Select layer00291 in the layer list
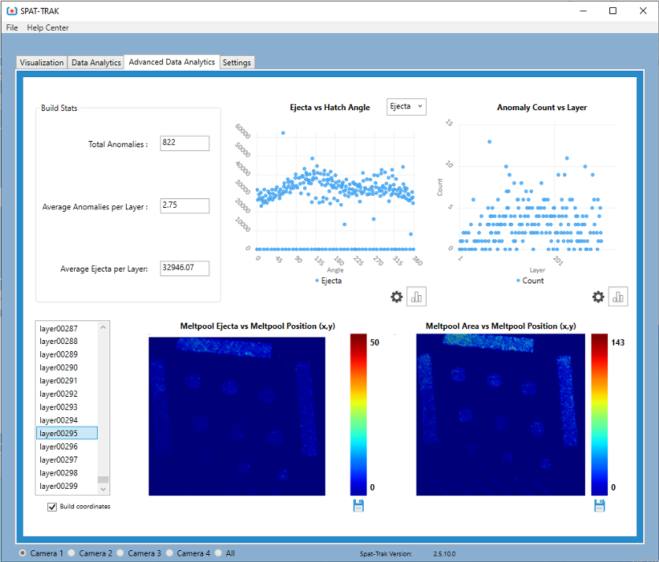 [x=67, y=381]
